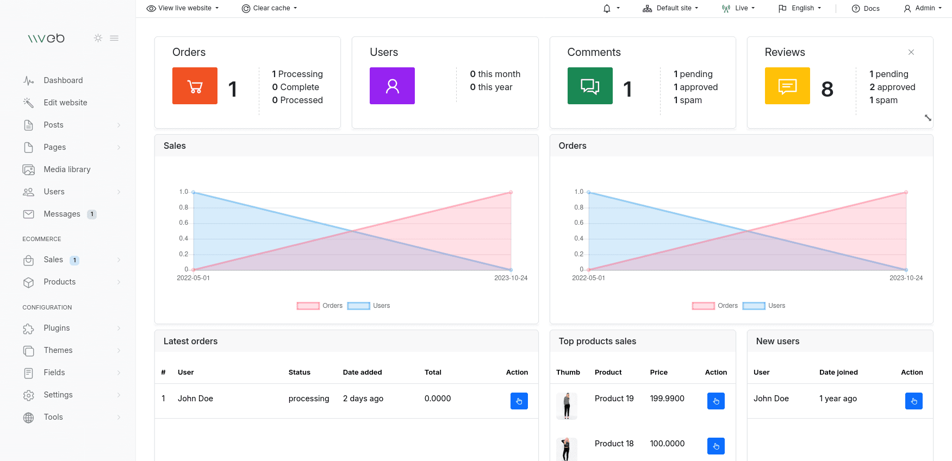Click the green Comments chat icon
This screenshot has width=952, height=461.
(x=590, y=86)
